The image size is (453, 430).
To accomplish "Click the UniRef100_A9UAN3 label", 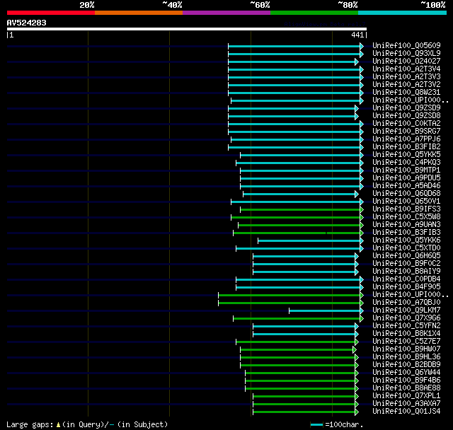I will pyautogui.click(x=406, y=225).
